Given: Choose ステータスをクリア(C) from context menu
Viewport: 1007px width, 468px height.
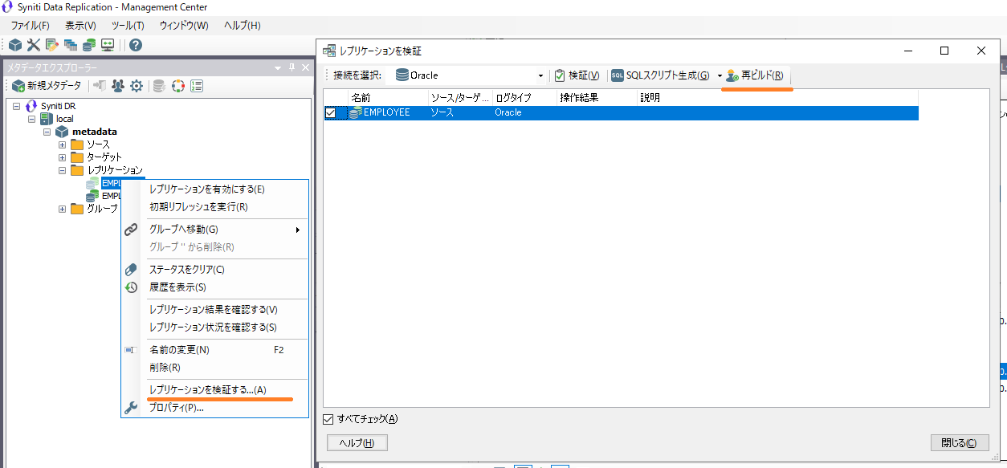Looking at the screenshot, I should 214,270.
